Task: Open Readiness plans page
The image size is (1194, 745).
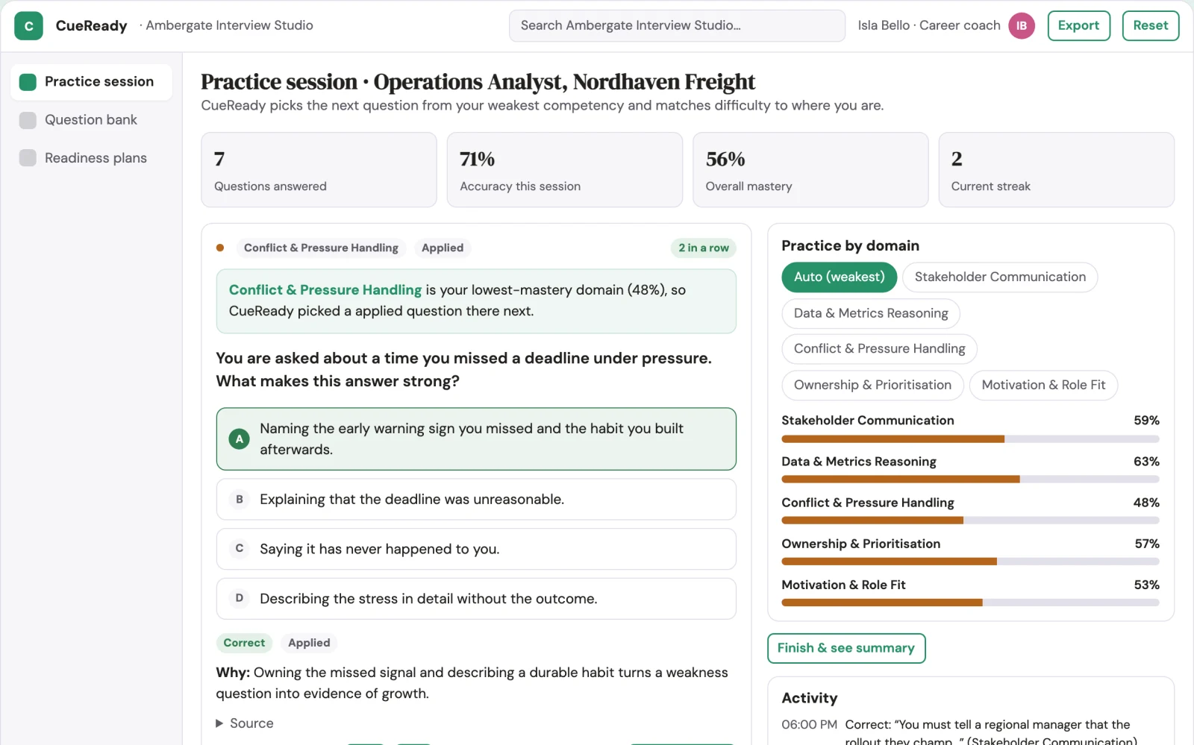Action: [91, 158]
